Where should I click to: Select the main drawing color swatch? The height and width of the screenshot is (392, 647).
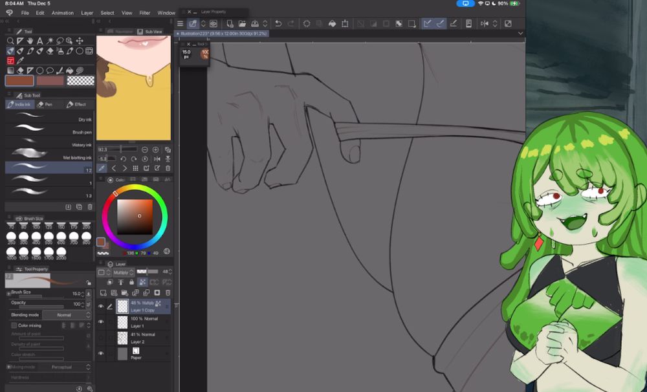tap(19, 80)
